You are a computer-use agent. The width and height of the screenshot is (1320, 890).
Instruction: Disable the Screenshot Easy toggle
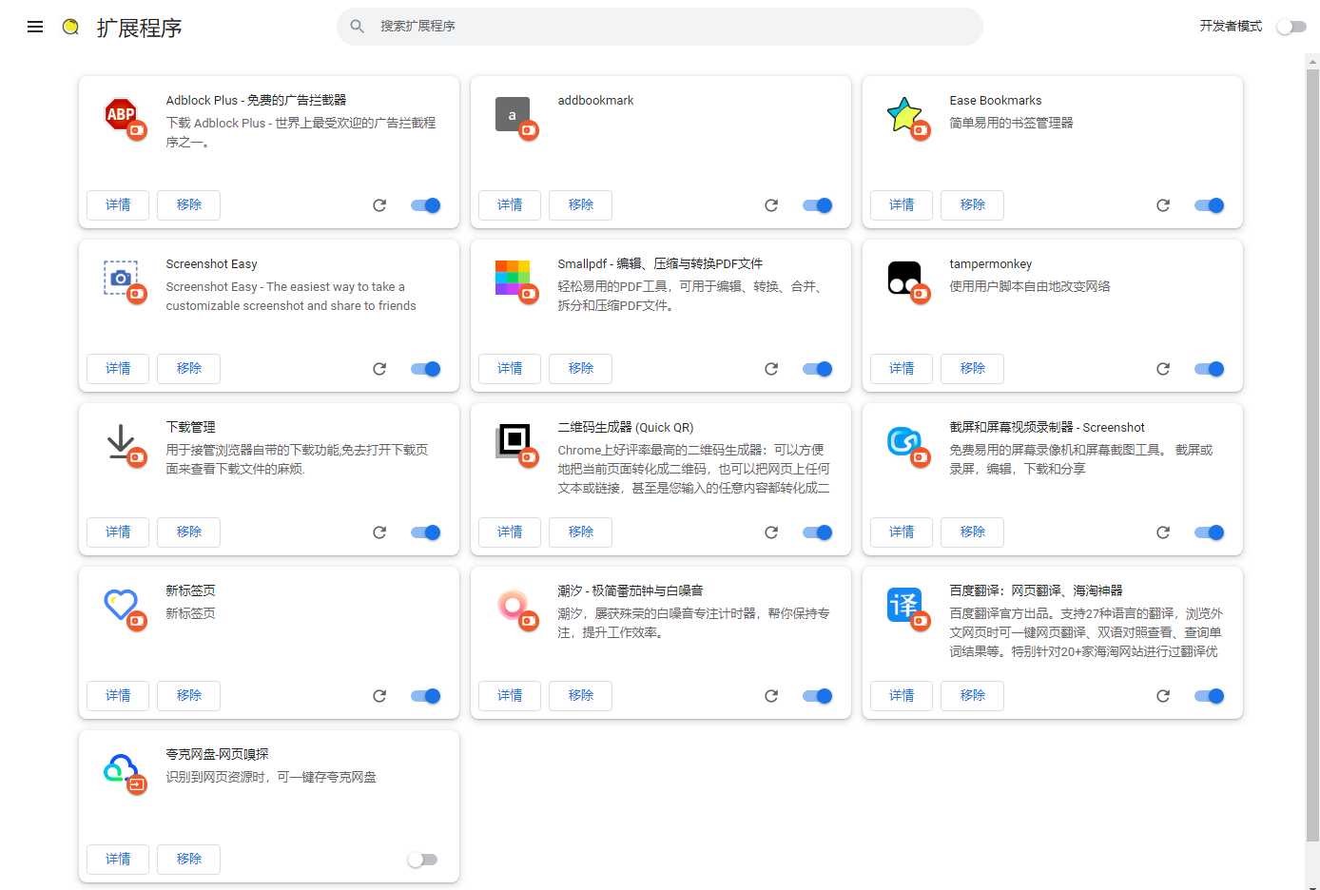(x=425, y=369)
